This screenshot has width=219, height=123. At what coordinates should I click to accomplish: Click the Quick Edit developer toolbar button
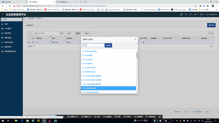(x=138, y=117)
